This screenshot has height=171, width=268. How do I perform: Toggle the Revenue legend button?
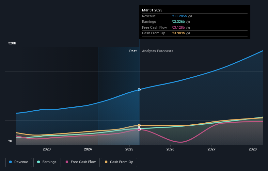(x=19, y=162)
